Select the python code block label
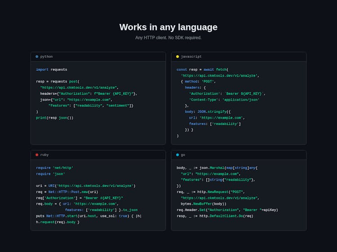 (x=46, y=56)
